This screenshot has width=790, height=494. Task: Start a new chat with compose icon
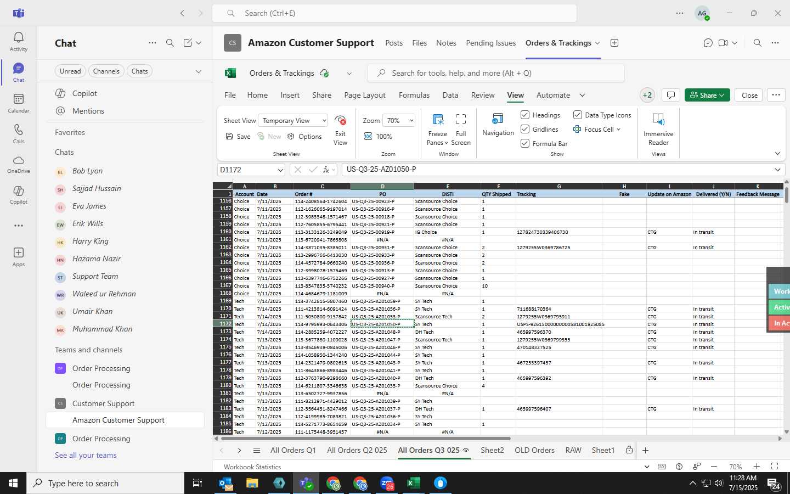coord(188,43)
